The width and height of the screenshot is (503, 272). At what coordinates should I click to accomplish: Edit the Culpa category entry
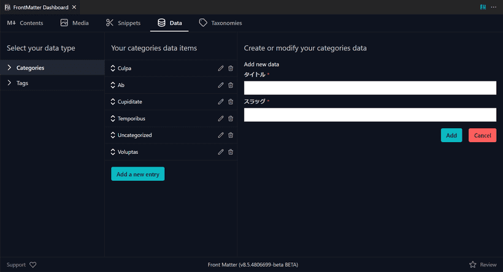click(x=221, y=68)
